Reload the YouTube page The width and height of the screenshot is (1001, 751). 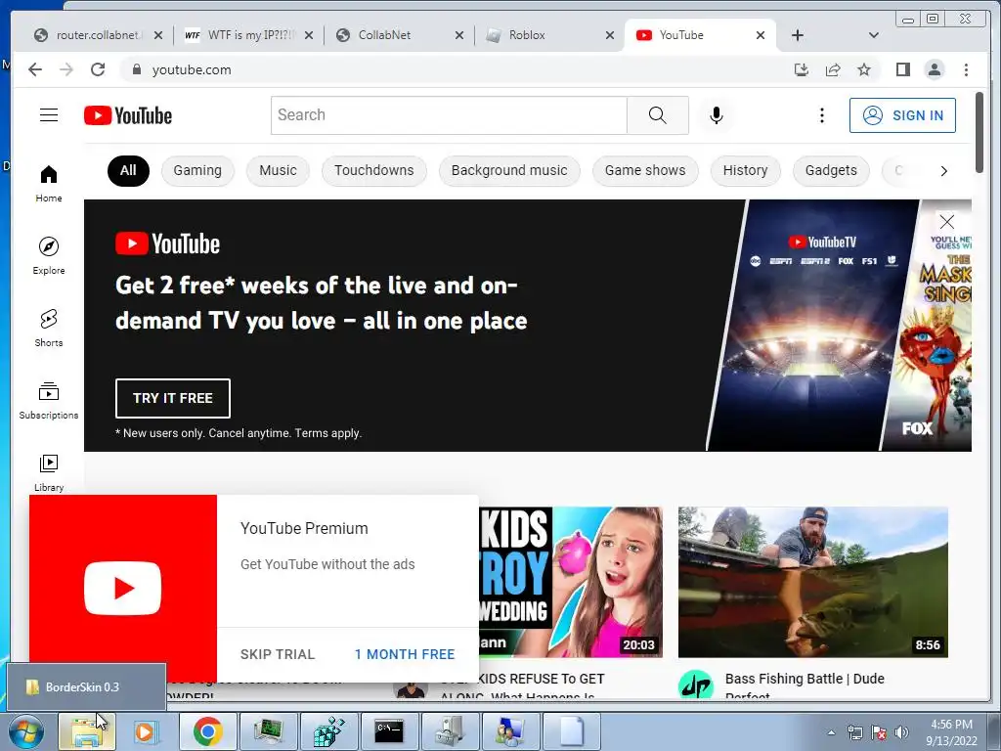98,69
